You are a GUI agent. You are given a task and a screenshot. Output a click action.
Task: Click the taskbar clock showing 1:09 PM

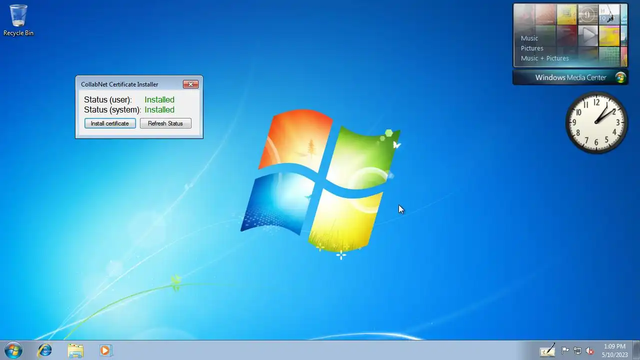coord(614,350)
